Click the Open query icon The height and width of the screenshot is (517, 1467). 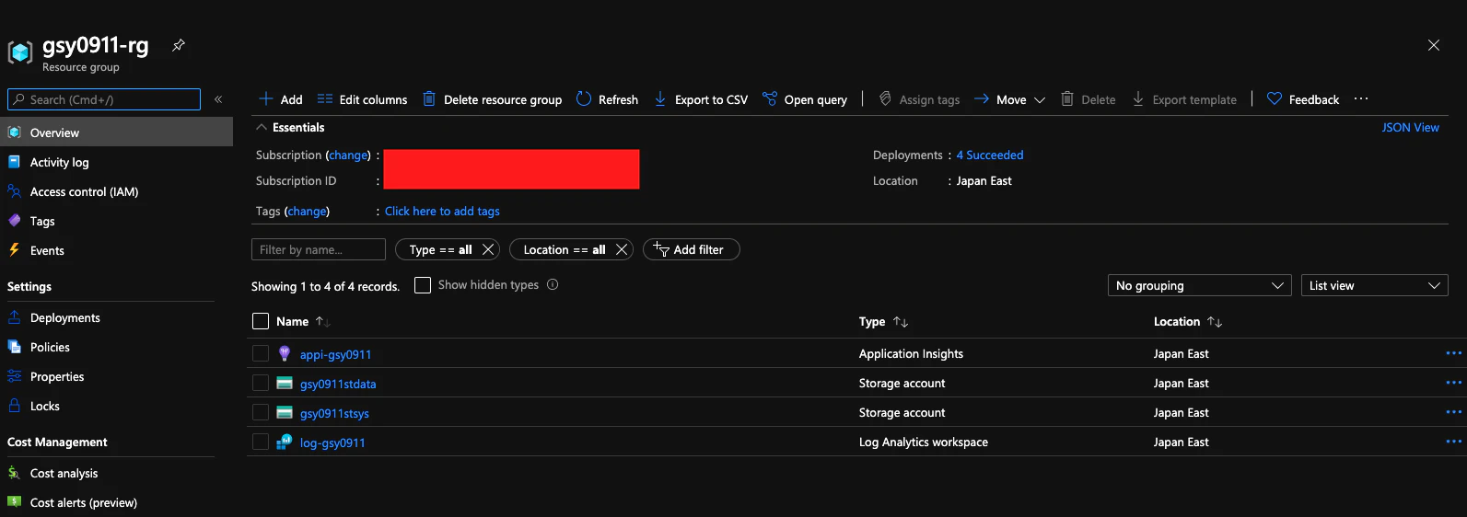pos(770,98)
